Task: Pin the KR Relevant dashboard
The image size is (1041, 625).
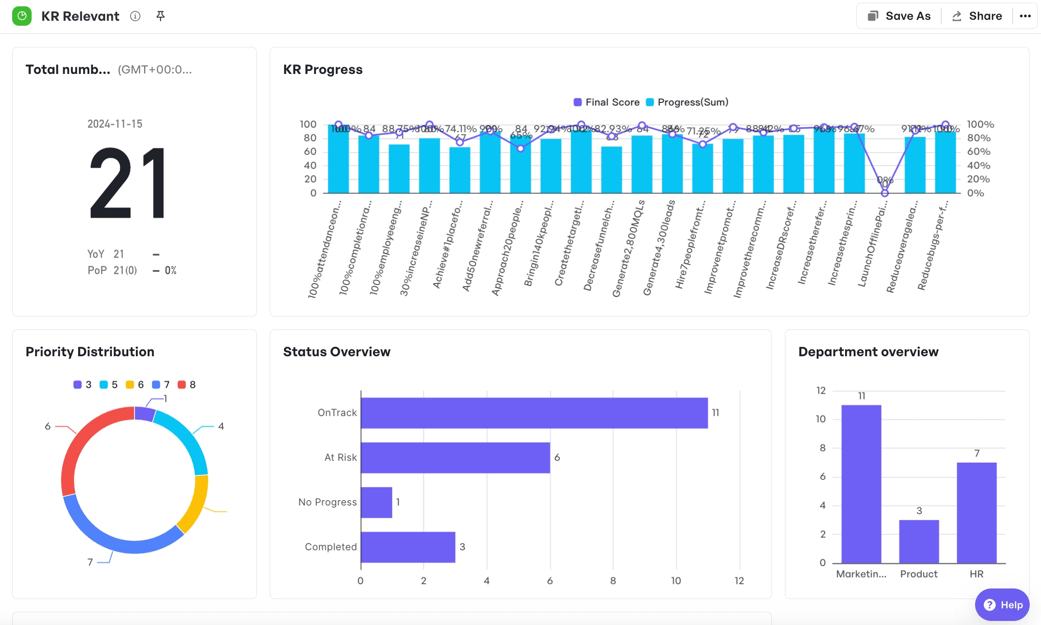Action: coord(160,16)
